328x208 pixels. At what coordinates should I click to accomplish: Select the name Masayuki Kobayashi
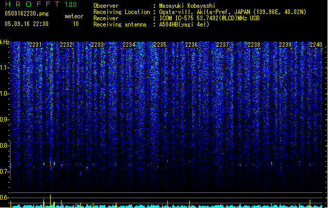click(x=187, y=6)
